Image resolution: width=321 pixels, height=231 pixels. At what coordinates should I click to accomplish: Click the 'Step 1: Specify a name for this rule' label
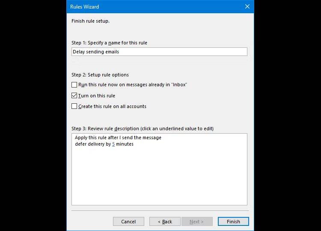click(109, 43)
